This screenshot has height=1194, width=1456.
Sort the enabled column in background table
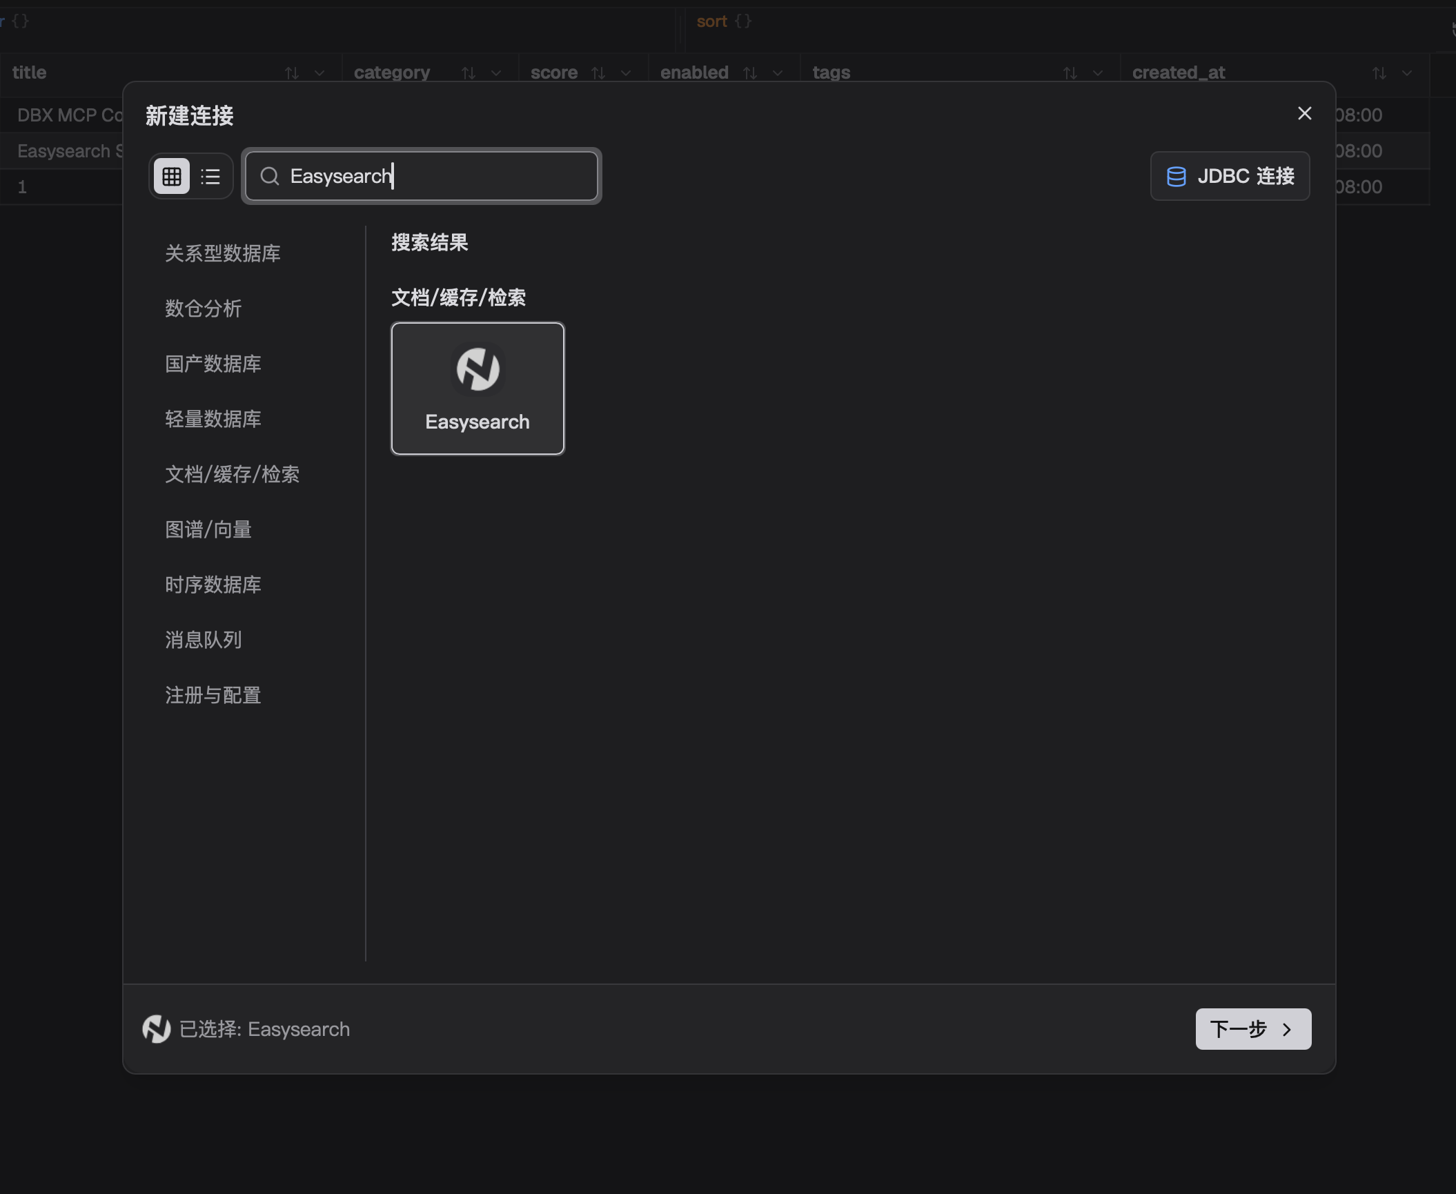750,72
